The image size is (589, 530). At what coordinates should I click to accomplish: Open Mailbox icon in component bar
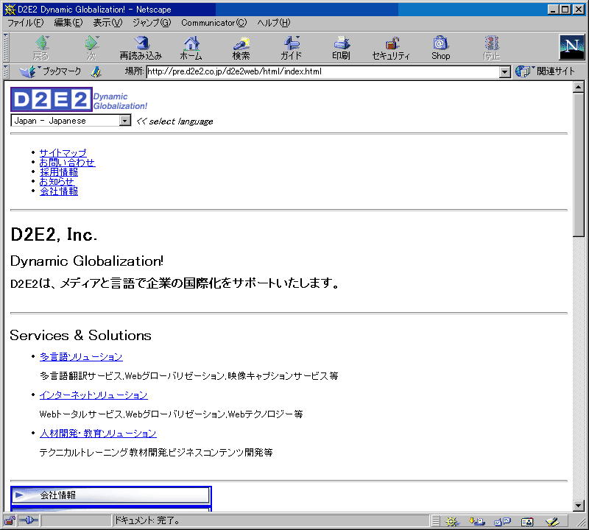[x=477, y=521]
